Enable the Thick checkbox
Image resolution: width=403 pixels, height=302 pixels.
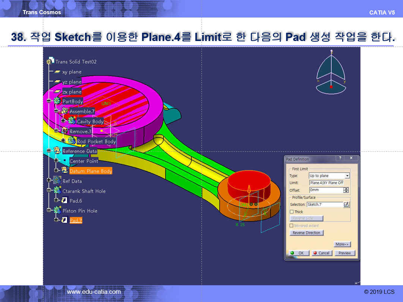tap(292, 212)
